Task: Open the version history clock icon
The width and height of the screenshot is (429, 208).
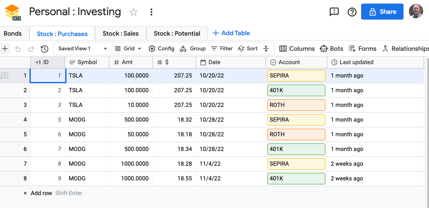Action: pos(44,49)
